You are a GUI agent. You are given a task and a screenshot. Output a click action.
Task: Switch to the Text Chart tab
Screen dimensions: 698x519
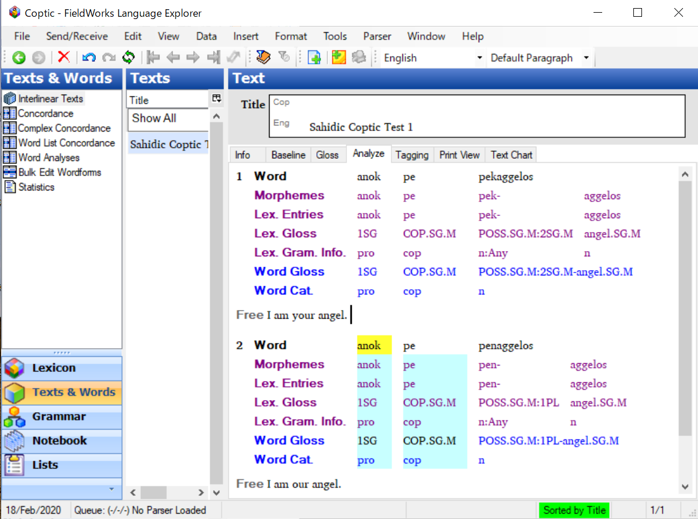pyautogui.click(x=511, y=155)
